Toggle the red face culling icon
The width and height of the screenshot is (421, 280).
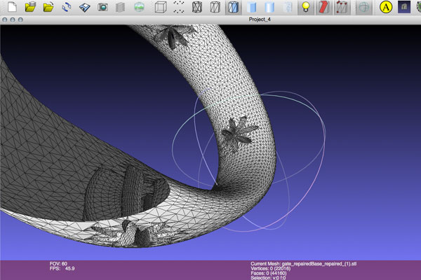(x=323, y=7)
